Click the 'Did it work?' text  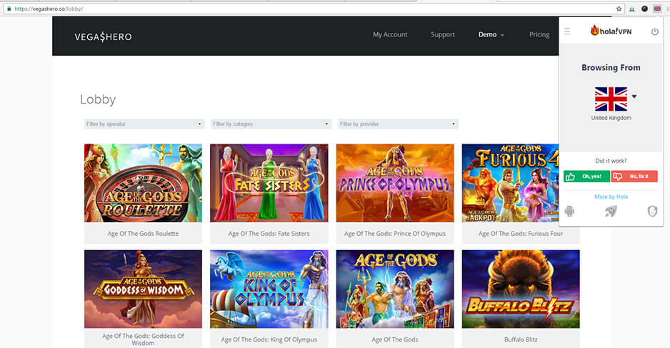[611, 161]
